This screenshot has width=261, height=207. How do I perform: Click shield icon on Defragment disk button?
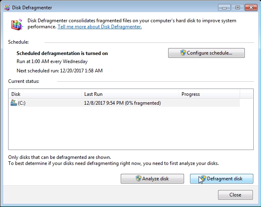(203, 179)
